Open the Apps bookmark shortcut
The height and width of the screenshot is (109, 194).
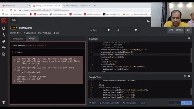tap(5, 14)
